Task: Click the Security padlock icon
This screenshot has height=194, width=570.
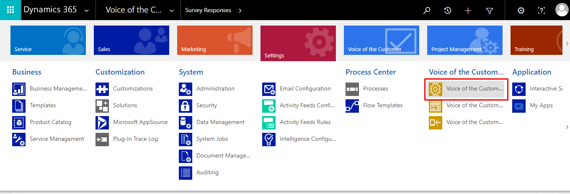Action: (x=186, y=106)
